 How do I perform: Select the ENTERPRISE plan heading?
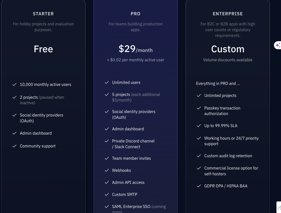click(228, 14)
